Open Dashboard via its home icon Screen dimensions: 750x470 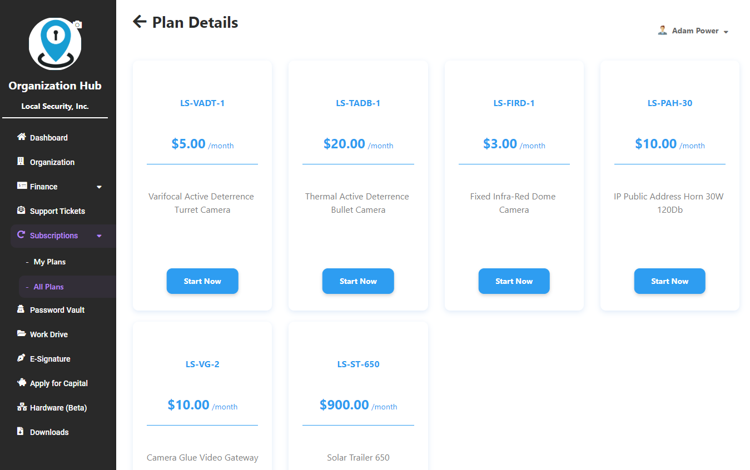tap(22, 137)
